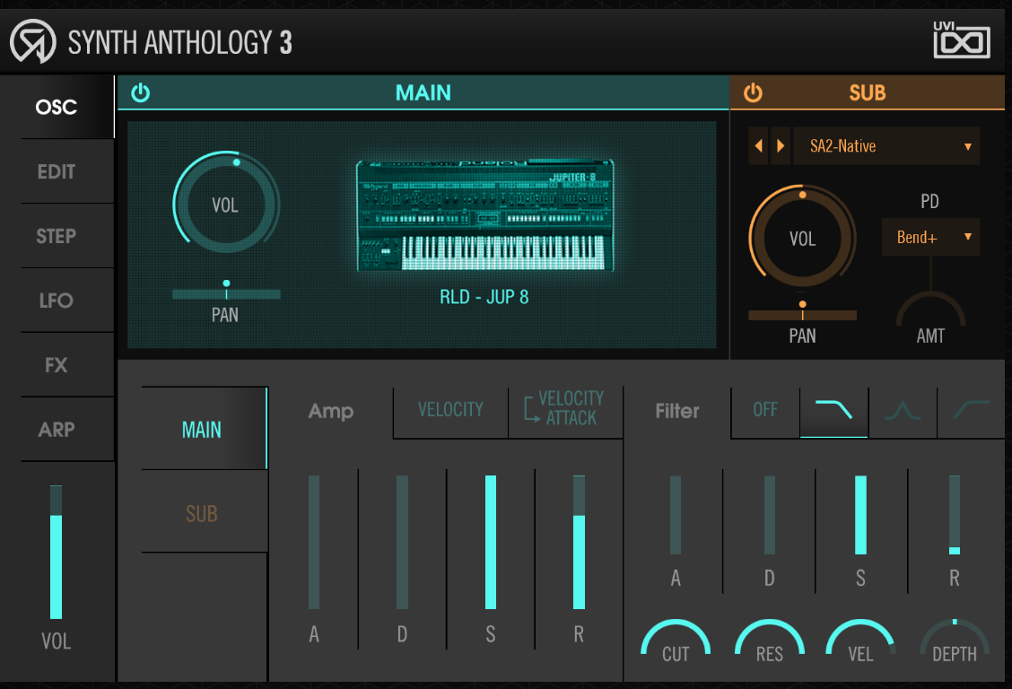1012x689 pixels.
Task: Click the Synth Anthology 3 logo icon
Action: tap(33, 41)
